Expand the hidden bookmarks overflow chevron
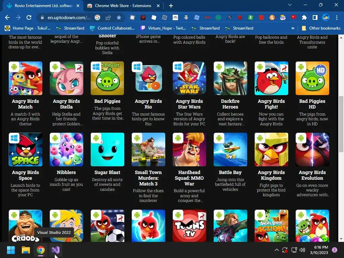This screenshot has width=344, height=258. pyautogui.click(x=293, y=28)
